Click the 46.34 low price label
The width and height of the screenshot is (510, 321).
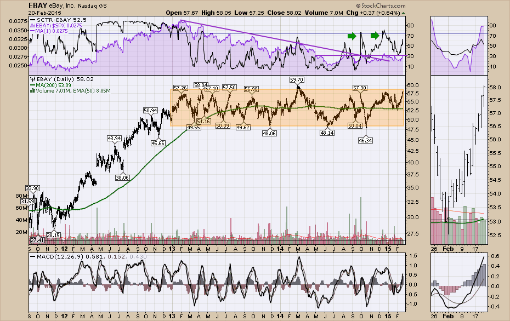pos(366,140)
